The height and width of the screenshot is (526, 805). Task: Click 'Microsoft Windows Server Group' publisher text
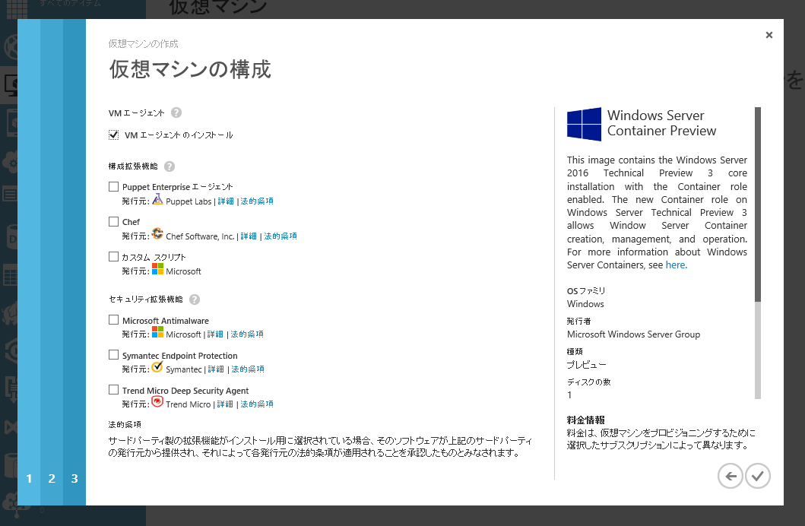pyautogui.click(x=633, y=334)
